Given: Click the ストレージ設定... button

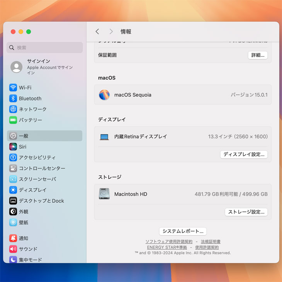Looking at the screenshot, I should [246, 212].
